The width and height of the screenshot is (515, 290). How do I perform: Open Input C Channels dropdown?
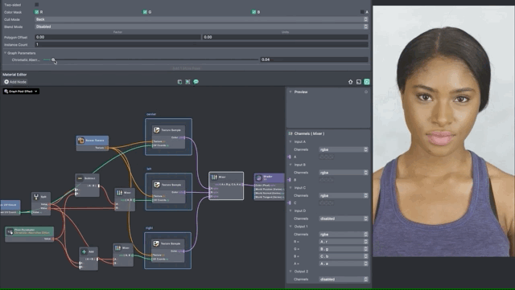coord(344,195)
